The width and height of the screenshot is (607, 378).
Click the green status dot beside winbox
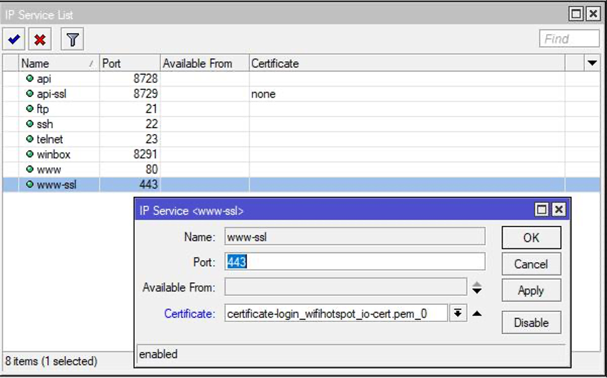point(30,154)
